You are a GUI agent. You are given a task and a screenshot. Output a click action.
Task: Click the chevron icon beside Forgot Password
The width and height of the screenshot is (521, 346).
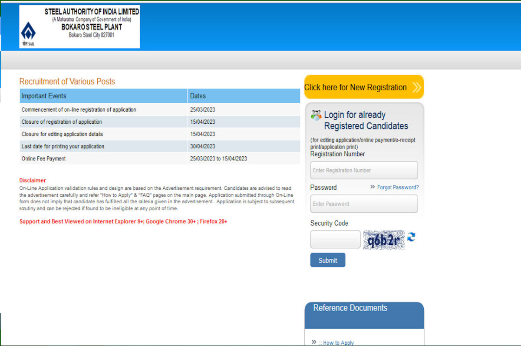click(373, 187)
